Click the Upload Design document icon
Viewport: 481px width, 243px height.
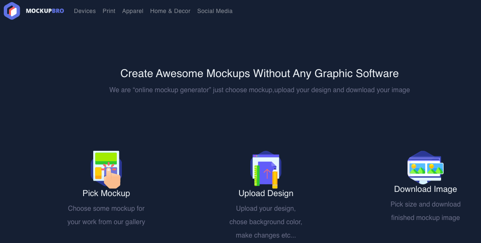(265, 169)
